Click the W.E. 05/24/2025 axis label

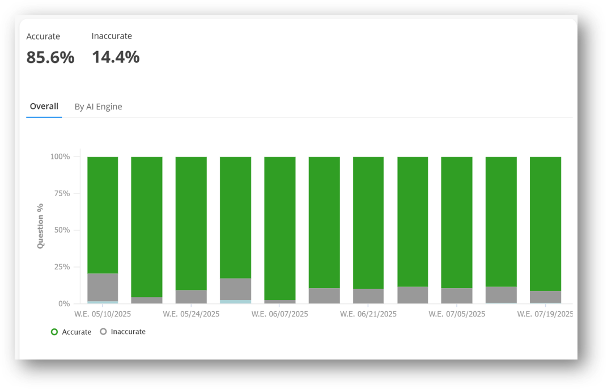tap(191, 314)
